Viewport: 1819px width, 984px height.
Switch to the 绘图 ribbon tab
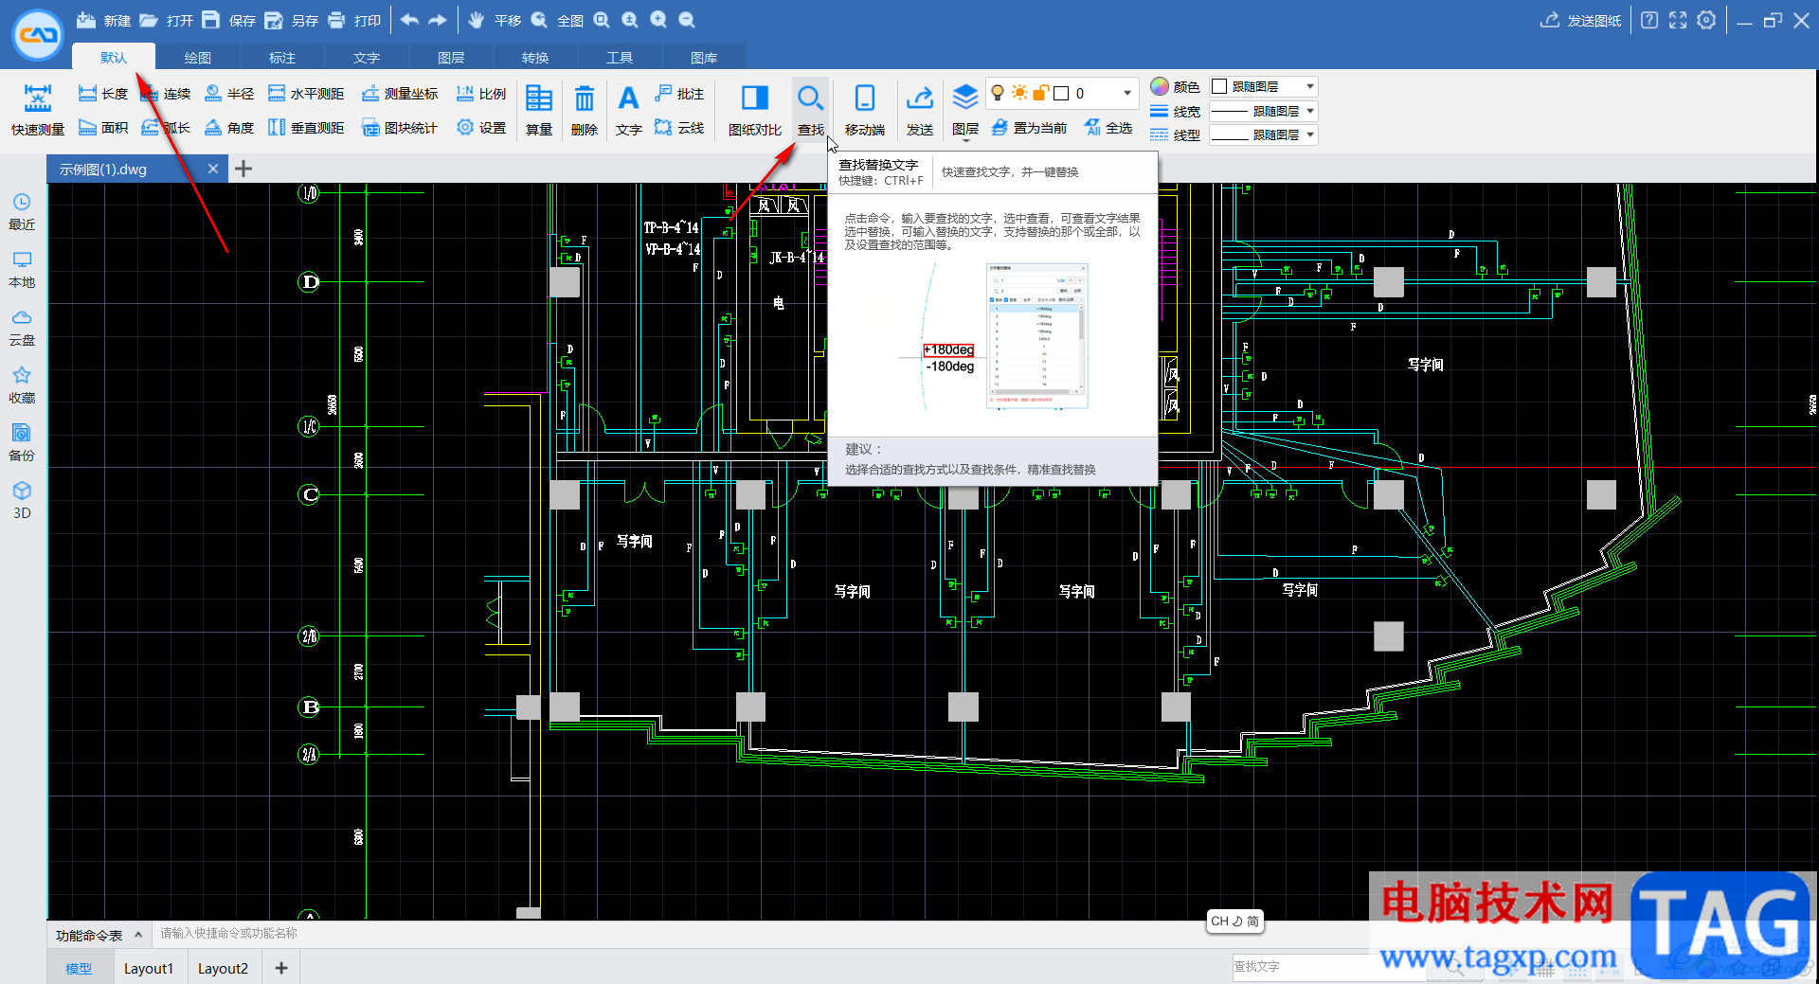(x=197, y=58)
